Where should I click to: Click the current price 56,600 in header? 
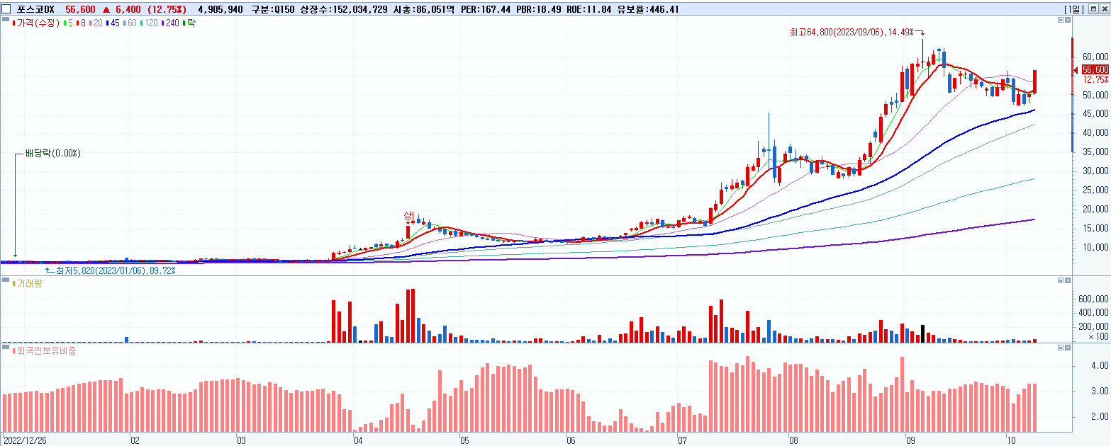(80, 9)
